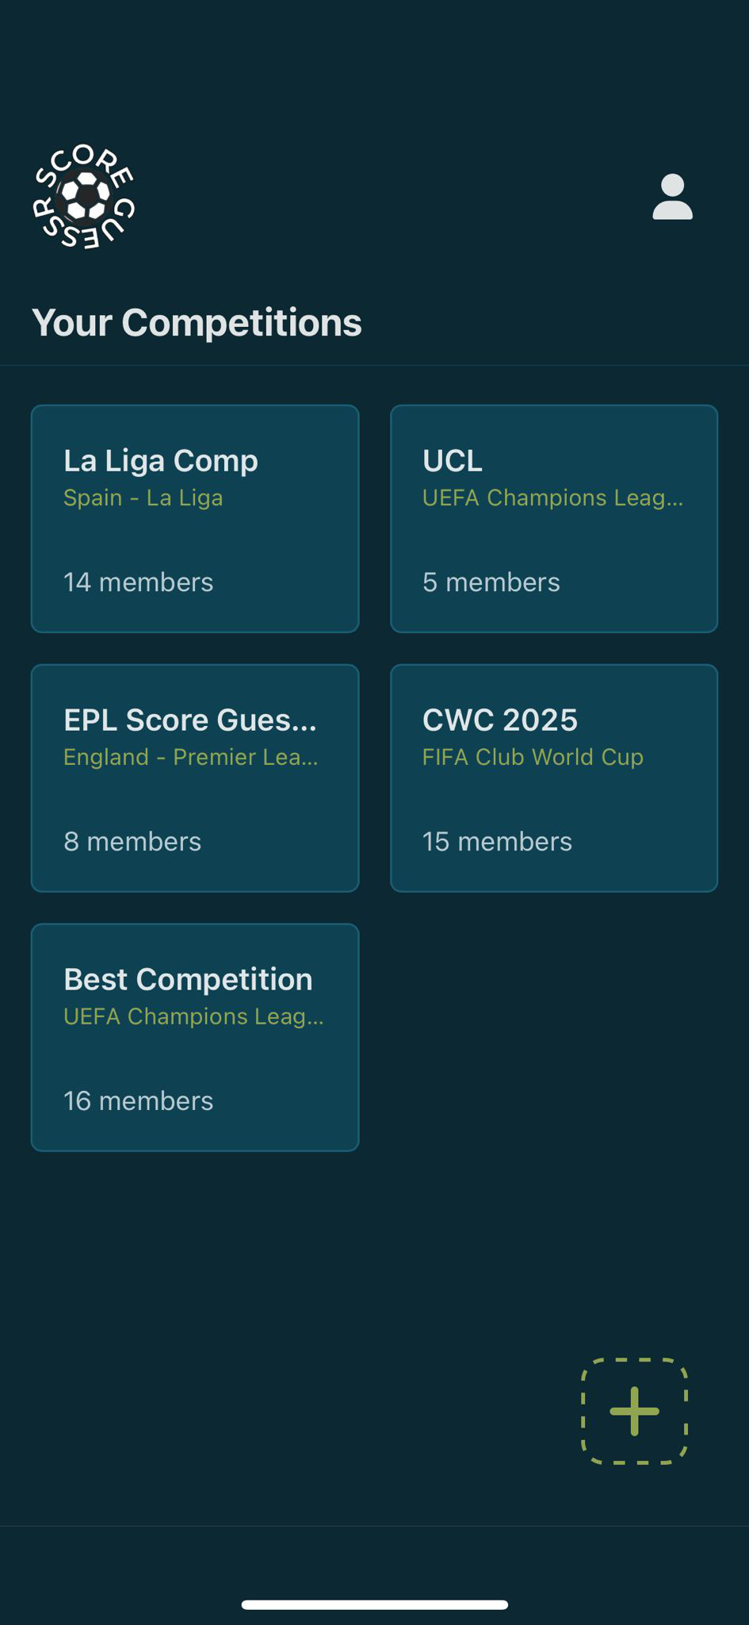View the 14 members count
Screen dimensions: 749x1625
coord(139,582)
